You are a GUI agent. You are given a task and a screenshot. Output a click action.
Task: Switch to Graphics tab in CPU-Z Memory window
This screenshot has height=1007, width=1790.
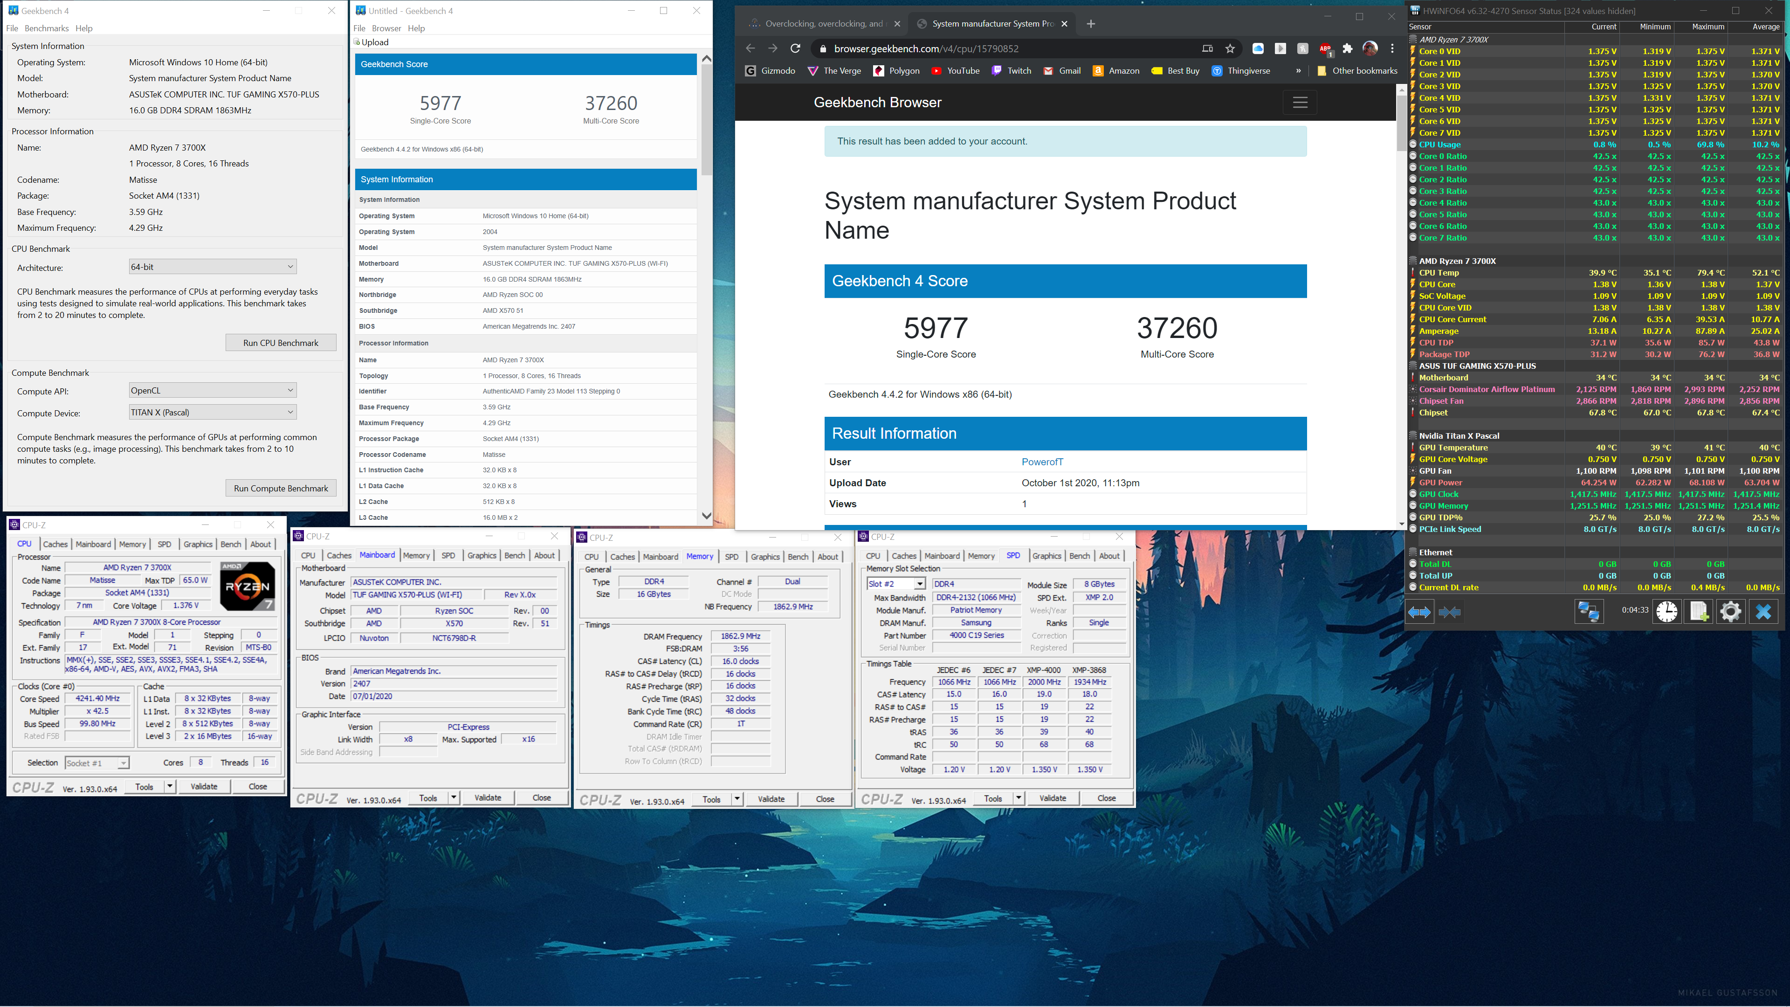[765, 557]
